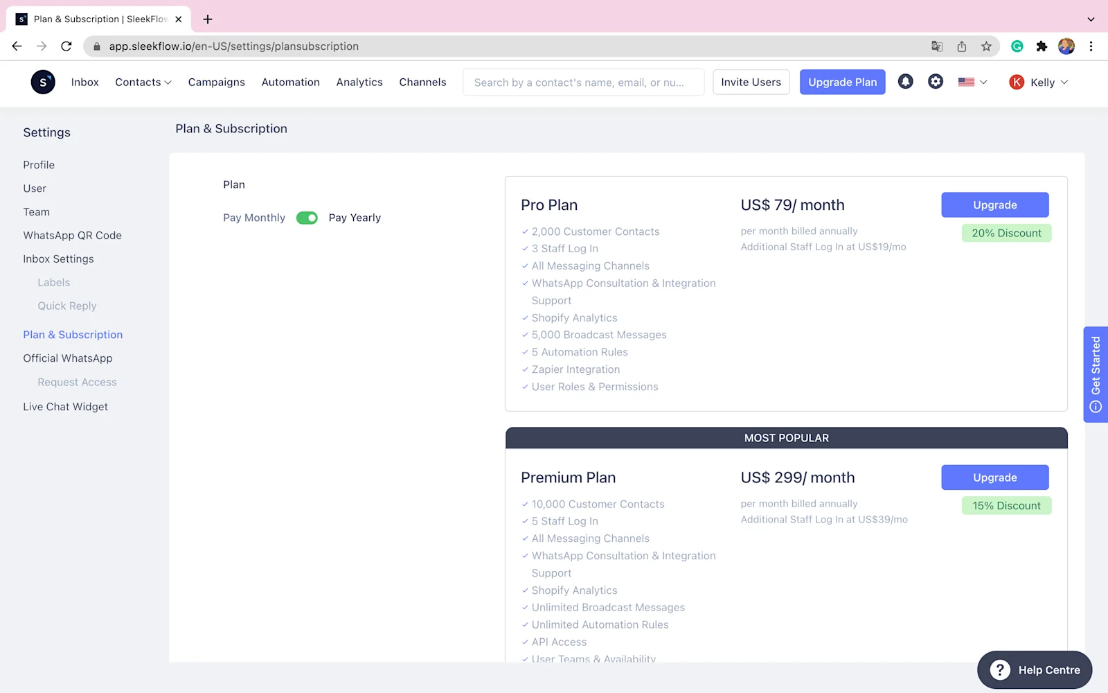Select Profile in settings sidebar
The image size is (1108, 693).
coord(39,165)
